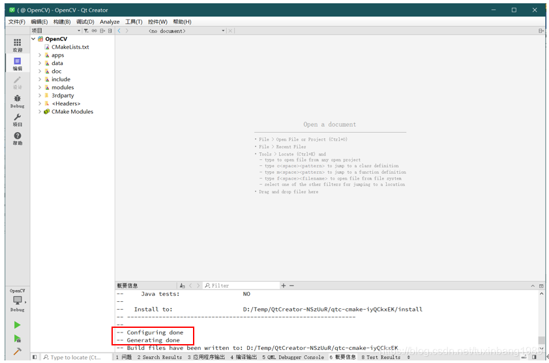The image size is (549, 363).
Task: Run the project with green play button
Action: click(17, 325)
